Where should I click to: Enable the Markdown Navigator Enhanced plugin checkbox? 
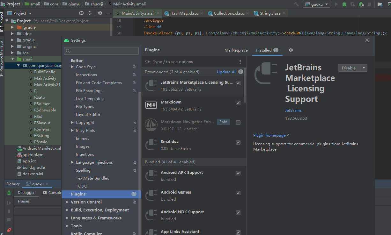238,123
